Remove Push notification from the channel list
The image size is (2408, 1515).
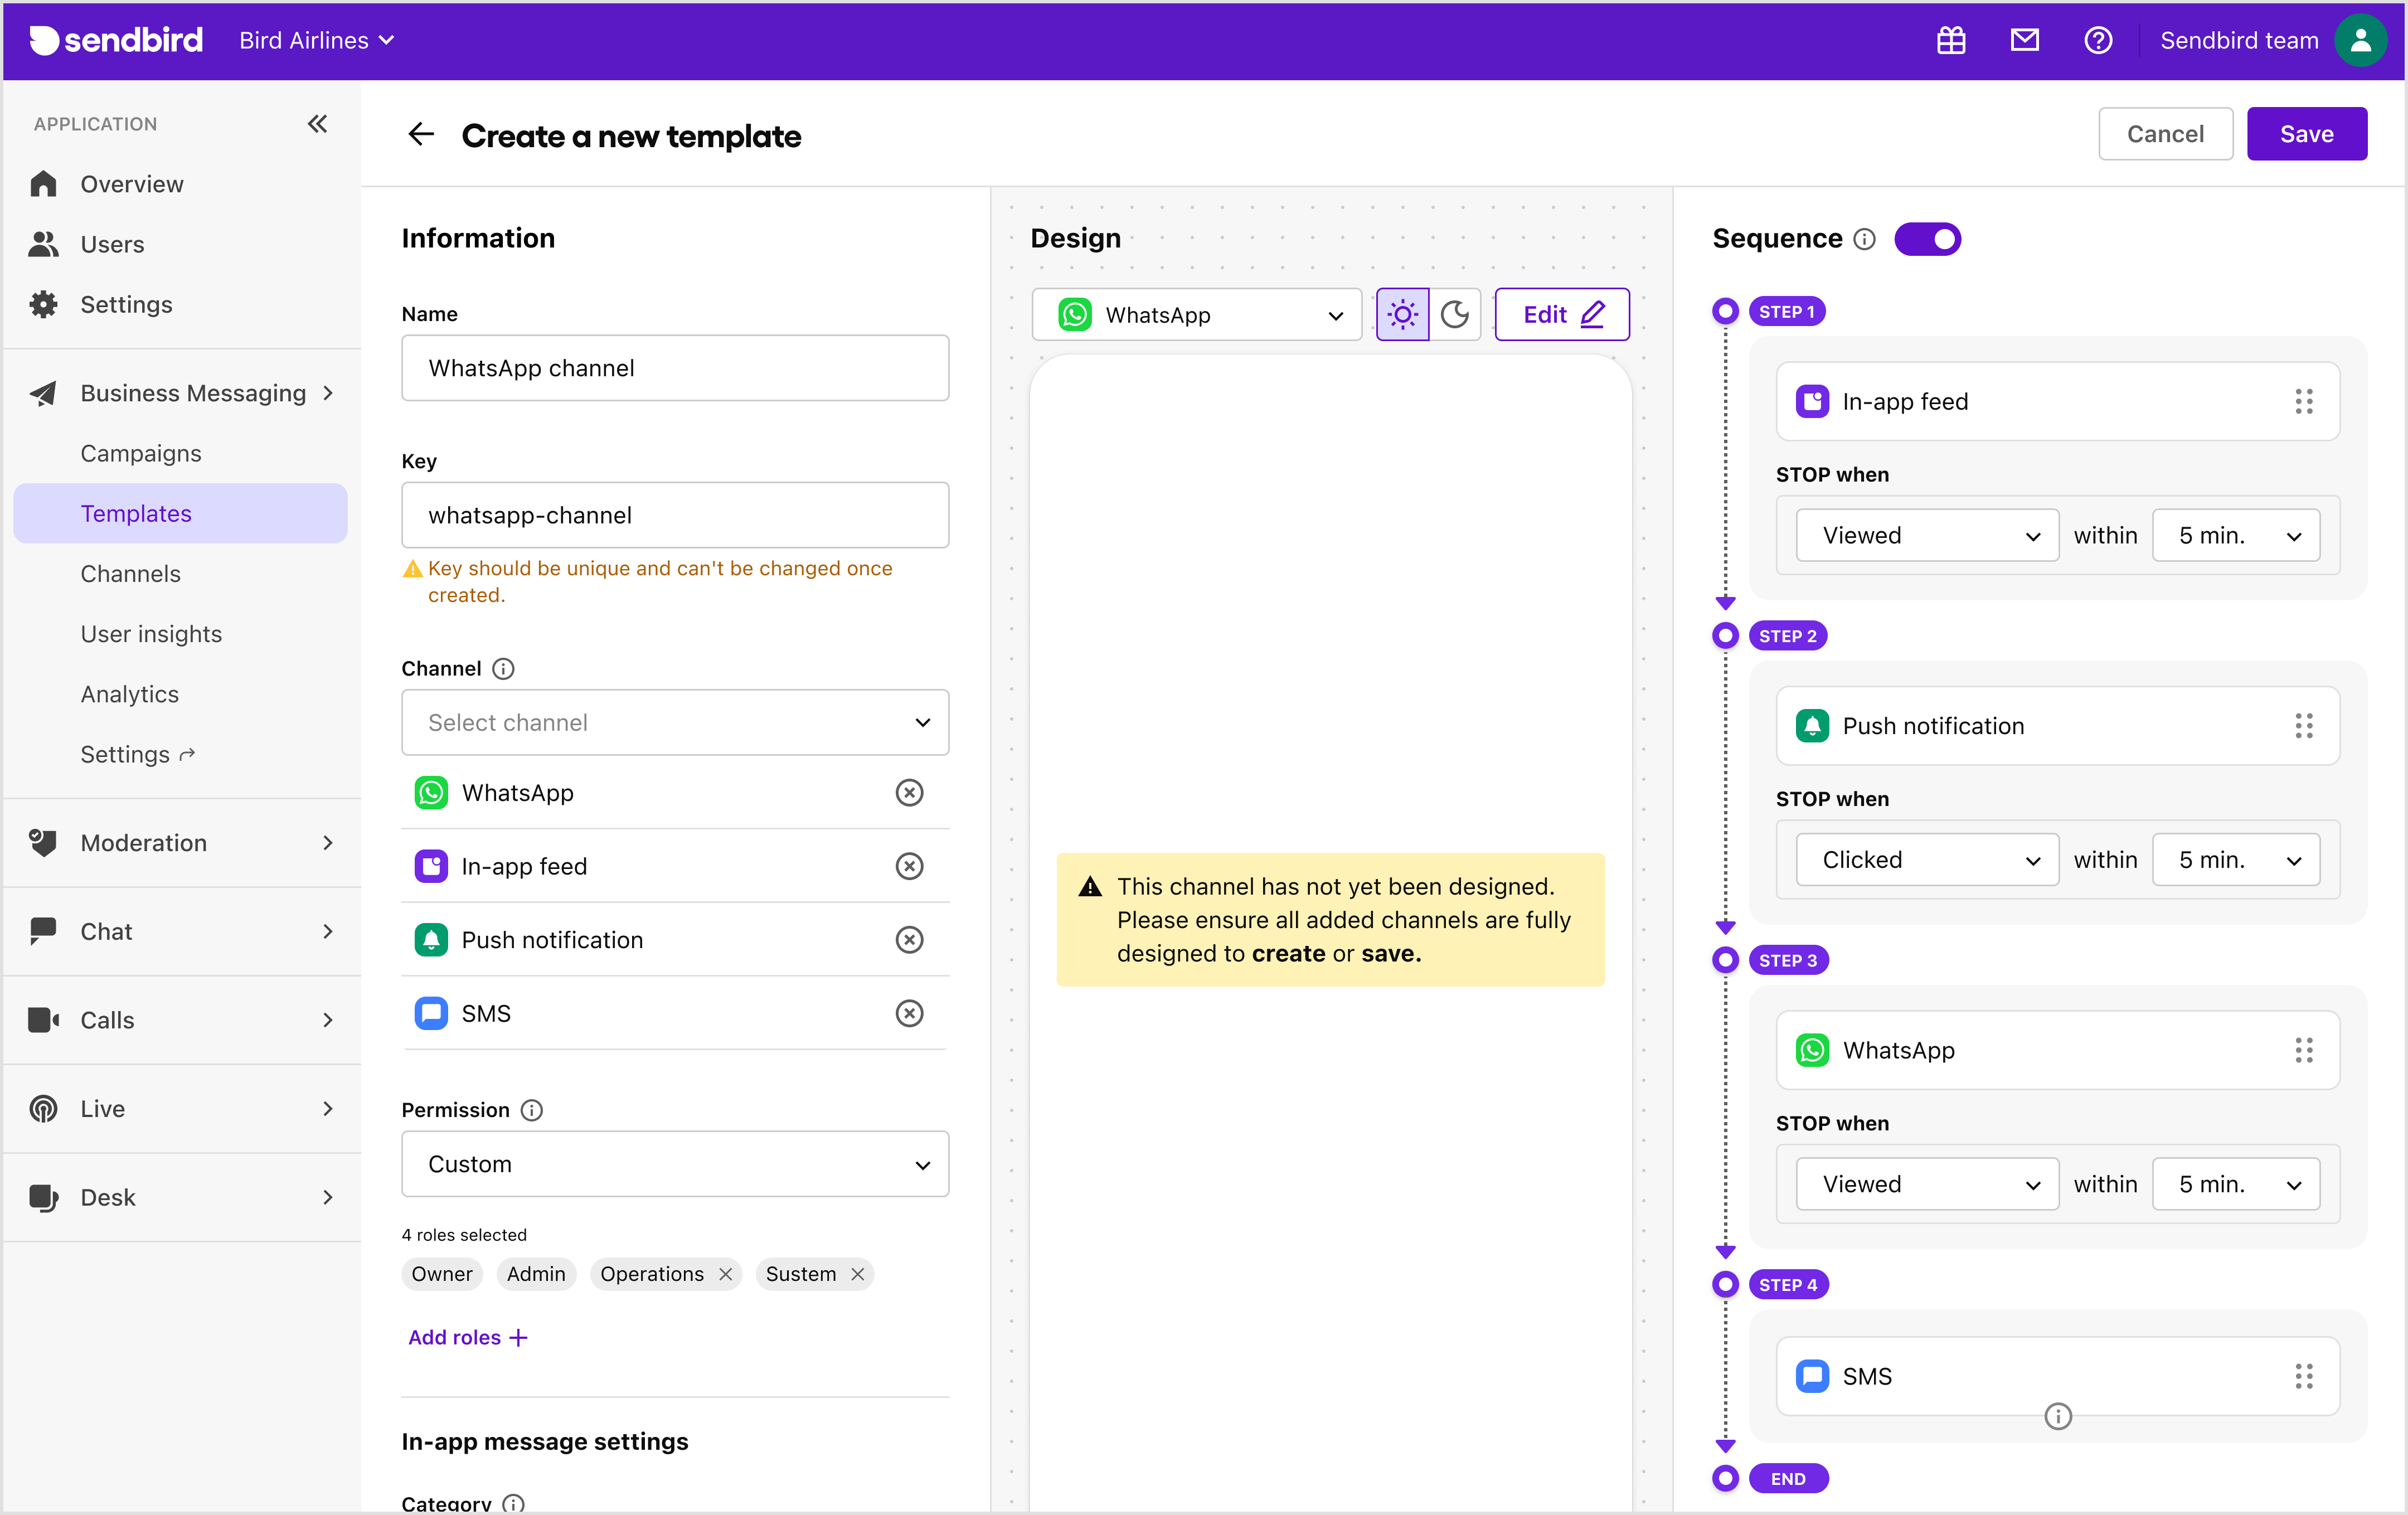tap(909, 940)
